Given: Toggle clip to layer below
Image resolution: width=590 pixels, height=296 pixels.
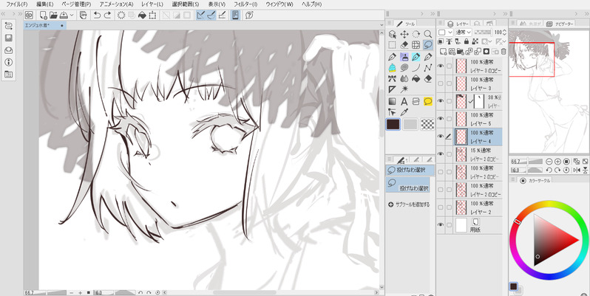Looking at the screenshot, I should [x=441, y=41].
